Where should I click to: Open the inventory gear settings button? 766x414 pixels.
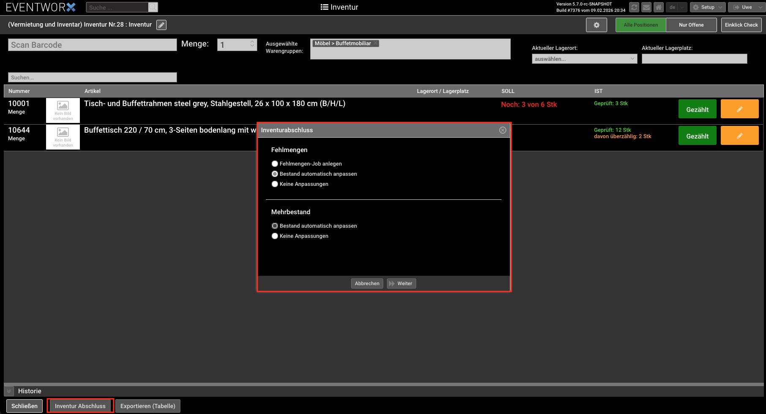click(x=596, y=25)
